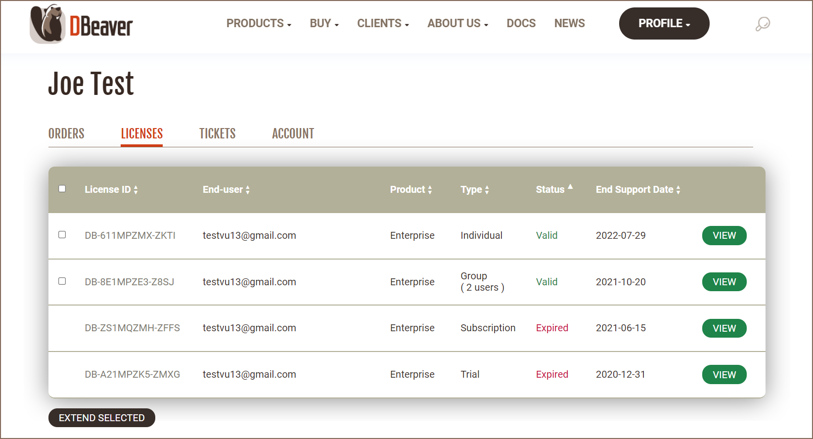View the expired Trial license
Screen dimensions: 813x439
click(724, 375)
